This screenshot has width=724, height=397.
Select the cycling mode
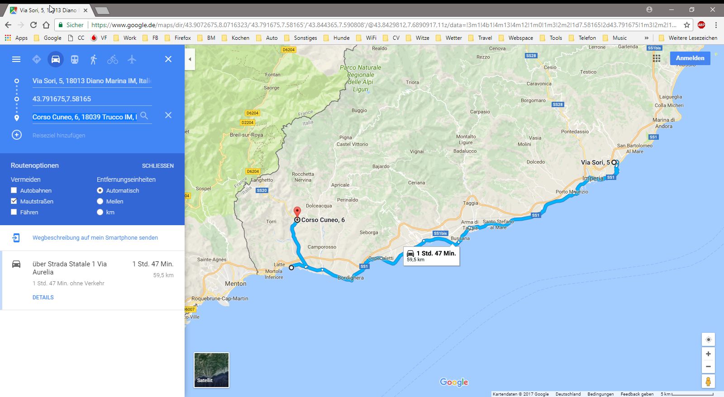coord(113,59)
